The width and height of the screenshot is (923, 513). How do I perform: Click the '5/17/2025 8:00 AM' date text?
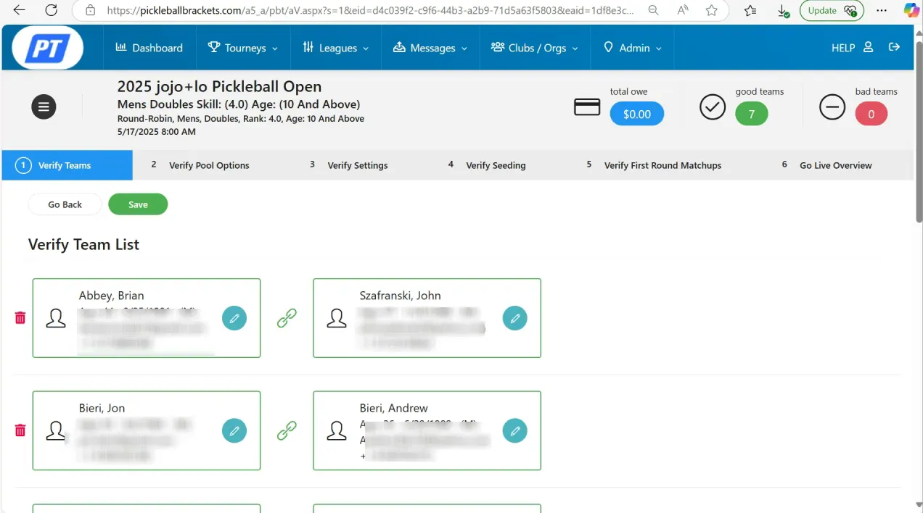[157, 132]
